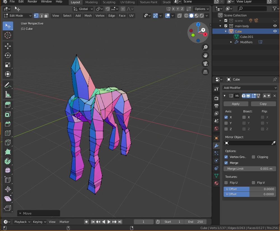Switch to the Sculpting workspace tab
The image size is (280, 231).
pyautogui.click(x=109, y=2)
